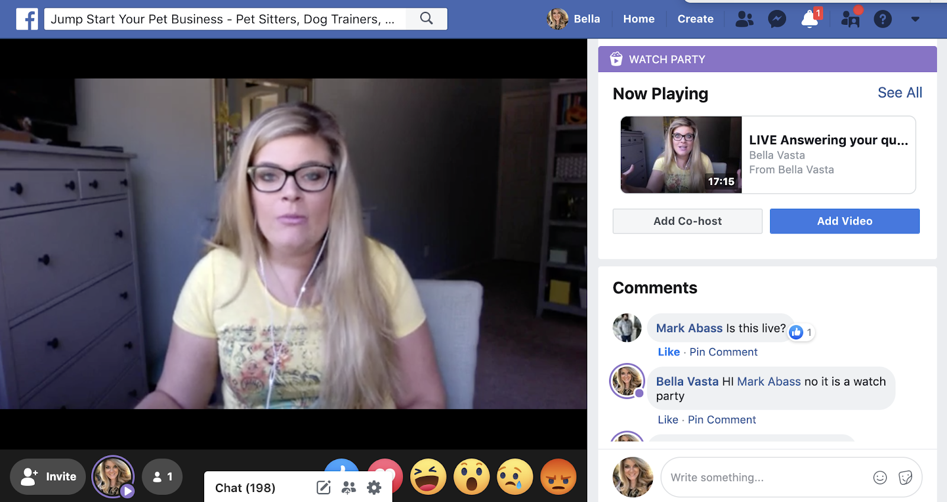Open the viewer count button showing 1
The height and width of the screenshot is (502, 947).
tap(162, 477)
